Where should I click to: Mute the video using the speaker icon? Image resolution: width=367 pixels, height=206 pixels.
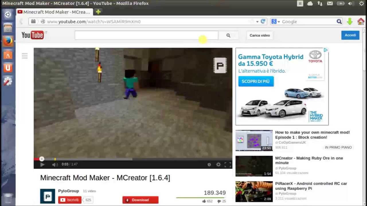55,164
